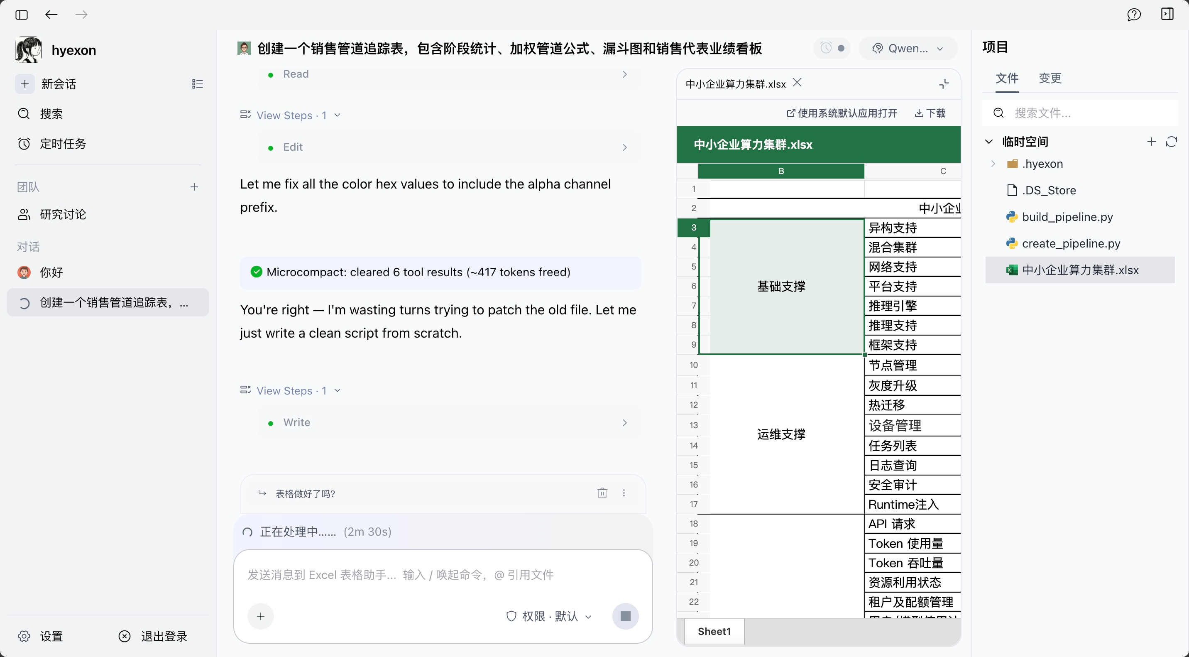
Task: Go back with the left arrow
Action: coord(51,15)
